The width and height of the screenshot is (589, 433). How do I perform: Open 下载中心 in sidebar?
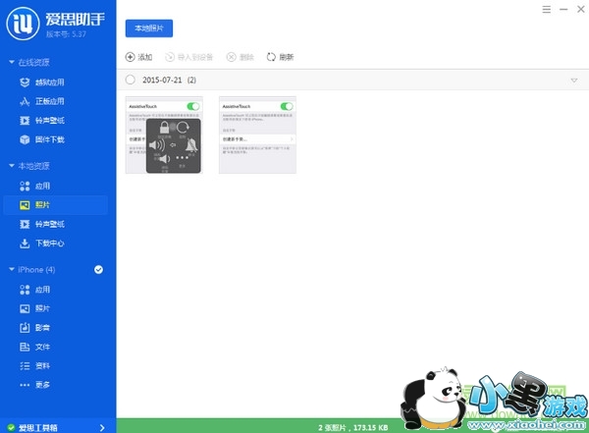pyautogui.click(x=42, y=244)
